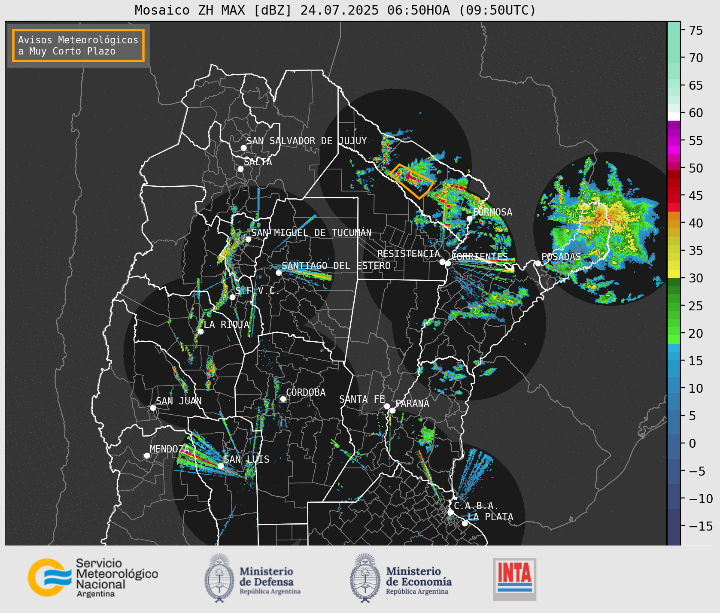The height and width of the screenshot is (613, 720).
Task: Click the La Plata city marker dot
Action: click(465, 523)
